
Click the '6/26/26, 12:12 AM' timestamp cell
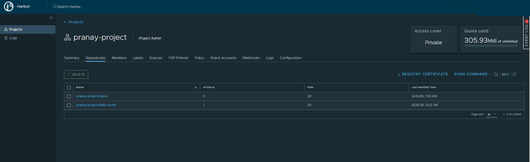[425, 105]
